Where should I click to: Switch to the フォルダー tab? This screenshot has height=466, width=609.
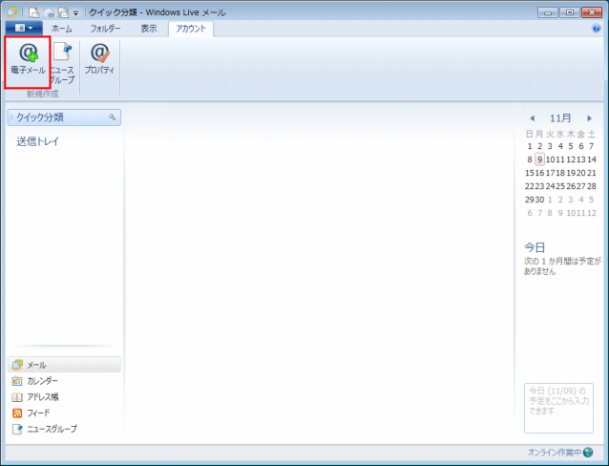point(106,29)
